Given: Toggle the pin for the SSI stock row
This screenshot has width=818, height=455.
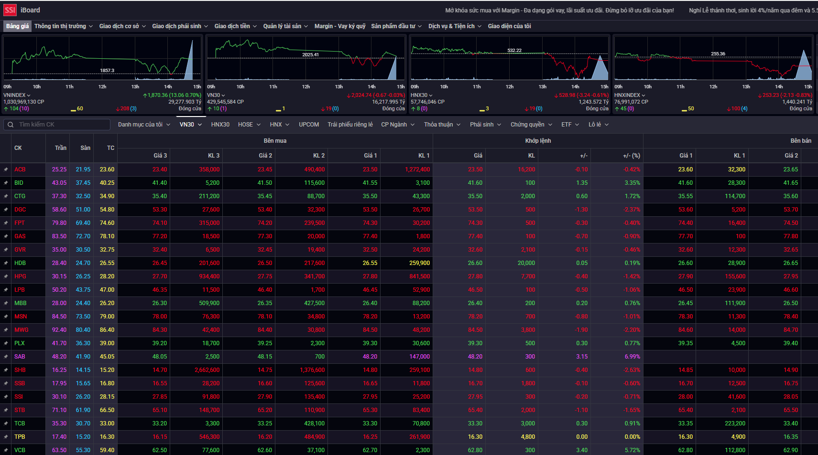Looking at the screenshot, I should click(6, 397).
